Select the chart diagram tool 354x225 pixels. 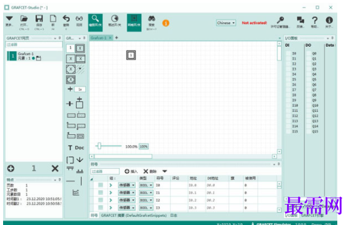click(76, 192)
